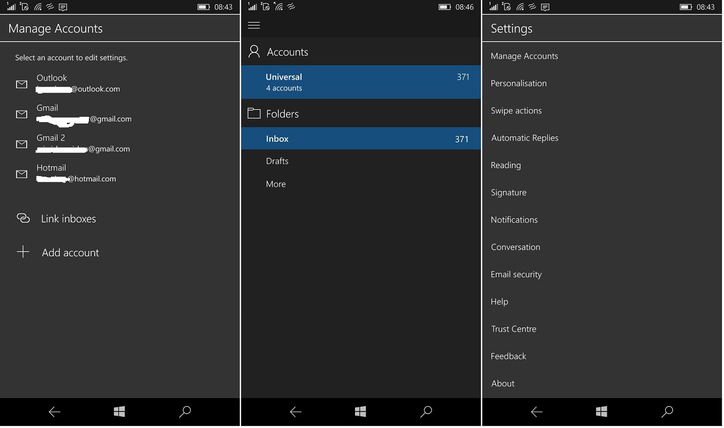Tap Back arrow in Manage Accounts screen

(55, 411)
